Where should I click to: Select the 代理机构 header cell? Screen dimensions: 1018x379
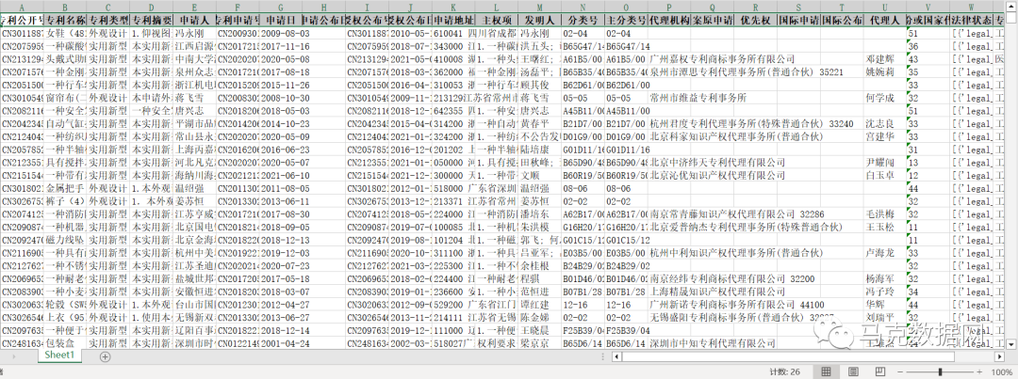668,20
